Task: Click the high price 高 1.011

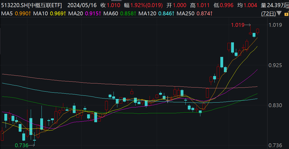Action: 200,5
